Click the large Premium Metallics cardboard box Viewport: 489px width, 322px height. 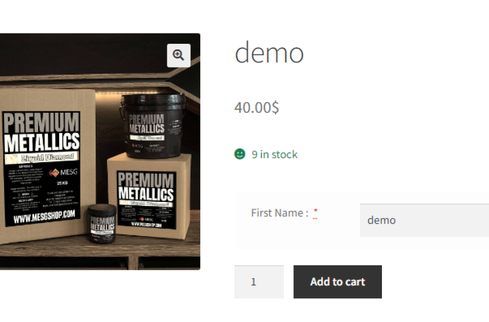click(46, 166)
